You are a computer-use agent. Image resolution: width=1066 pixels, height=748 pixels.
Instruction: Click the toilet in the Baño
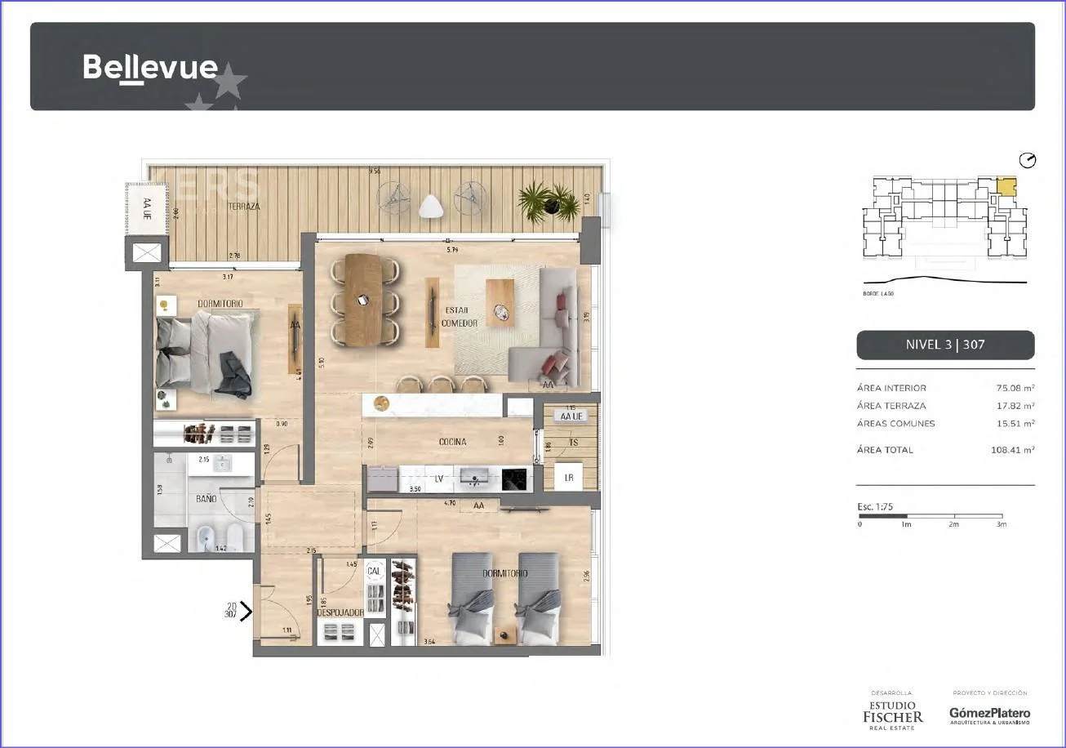233,537
